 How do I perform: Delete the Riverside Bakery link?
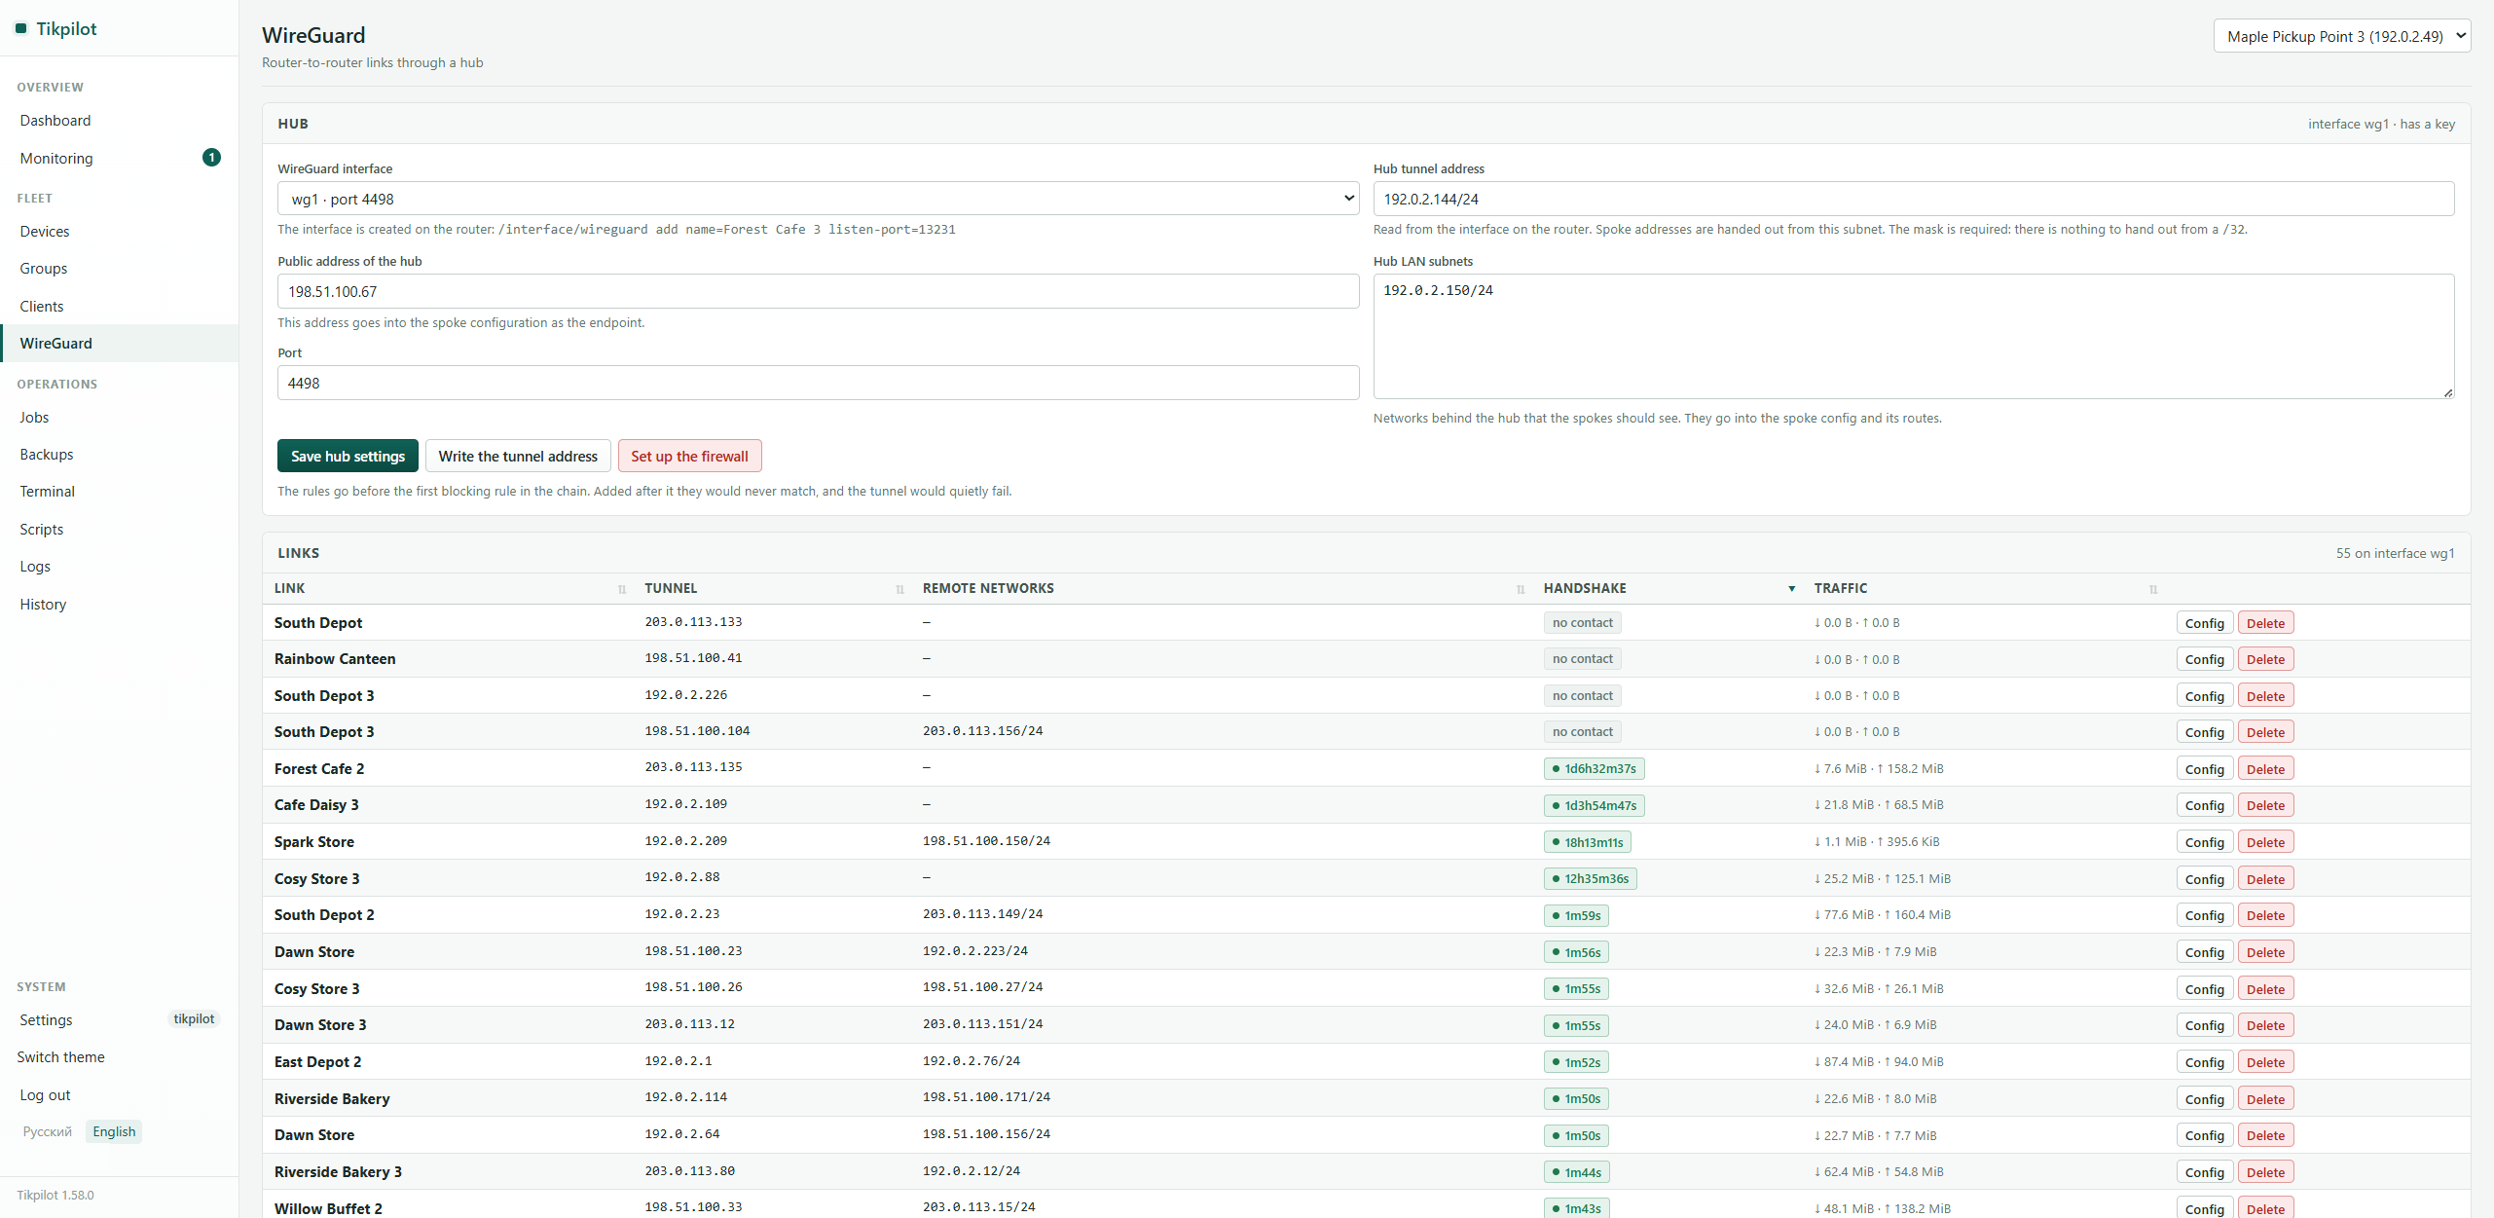pos(2265,1099)
